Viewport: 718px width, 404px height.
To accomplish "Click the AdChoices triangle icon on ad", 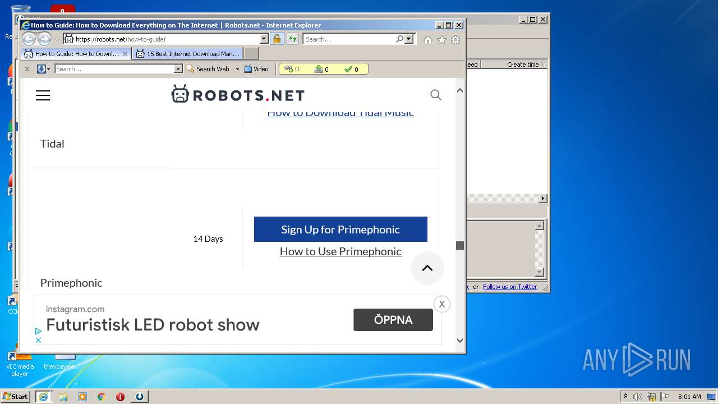I will pos(38,332).
